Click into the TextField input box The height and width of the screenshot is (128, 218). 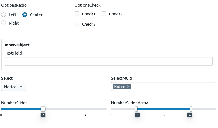tap(109, 61)
